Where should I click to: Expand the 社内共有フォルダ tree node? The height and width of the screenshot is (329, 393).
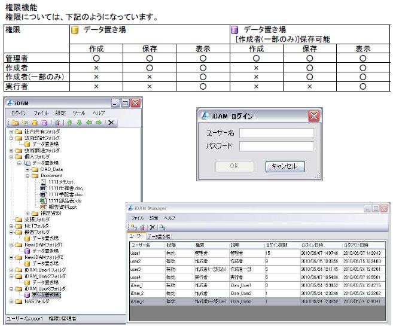click(x=11, y=132)
